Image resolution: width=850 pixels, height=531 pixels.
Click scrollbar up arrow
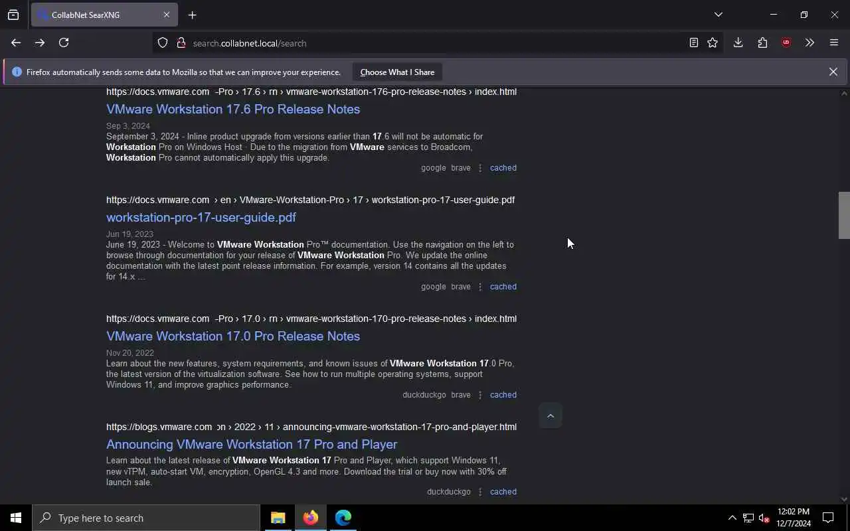844,94
